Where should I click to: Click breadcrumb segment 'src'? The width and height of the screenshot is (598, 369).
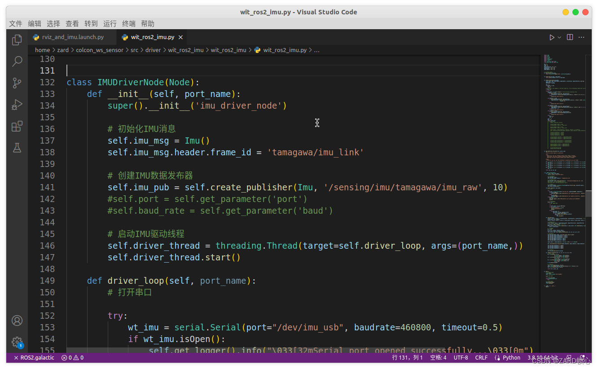pos(134,50)
